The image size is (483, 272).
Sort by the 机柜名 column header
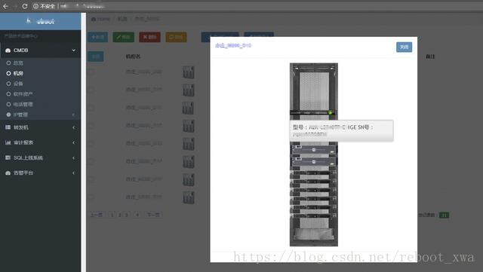click(x=134, y=57)
